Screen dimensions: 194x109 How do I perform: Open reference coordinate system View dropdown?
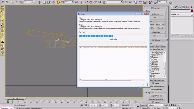click(x=69, y=2)
